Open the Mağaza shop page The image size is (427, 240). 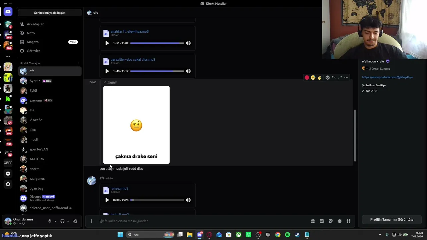50,42
